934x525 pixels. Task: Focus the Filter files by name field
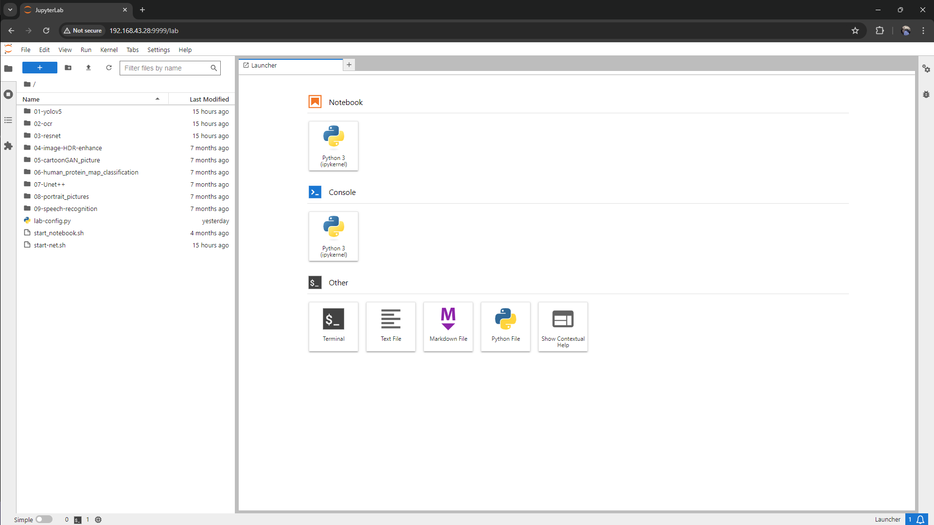[165, 68]
